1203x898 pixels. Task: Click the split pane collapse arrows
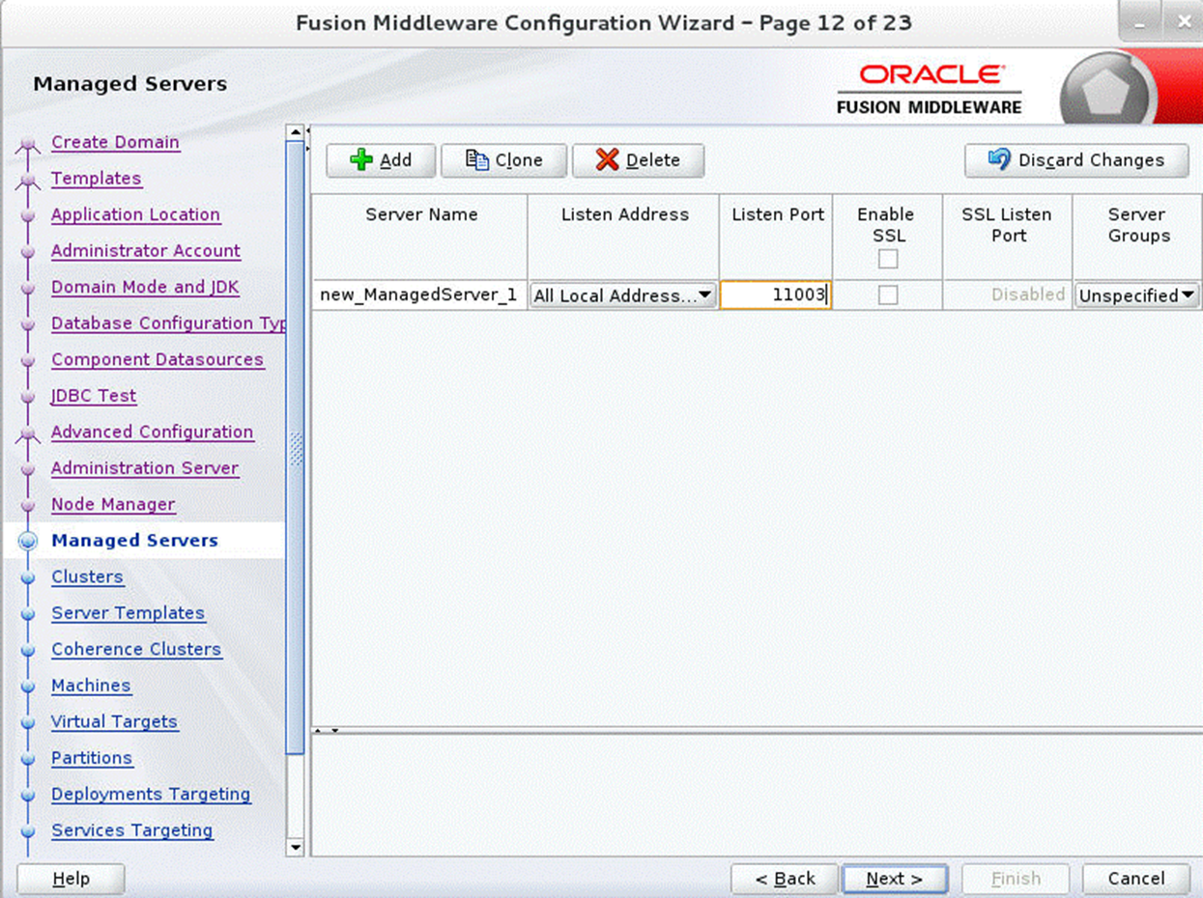click(328, 730)
